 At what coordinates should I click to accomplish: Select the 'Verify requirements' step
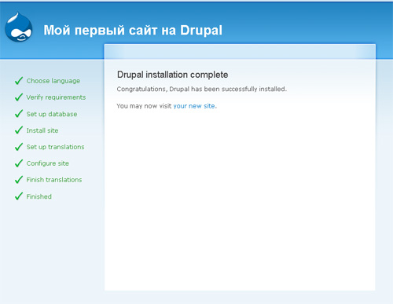point(56,97)
